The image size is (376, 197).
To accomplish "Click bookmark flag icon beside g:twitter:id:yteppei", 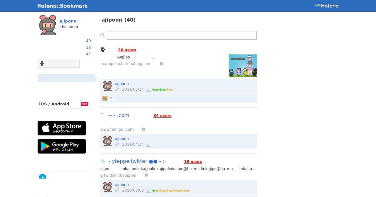I will click(x=146, y=175).
